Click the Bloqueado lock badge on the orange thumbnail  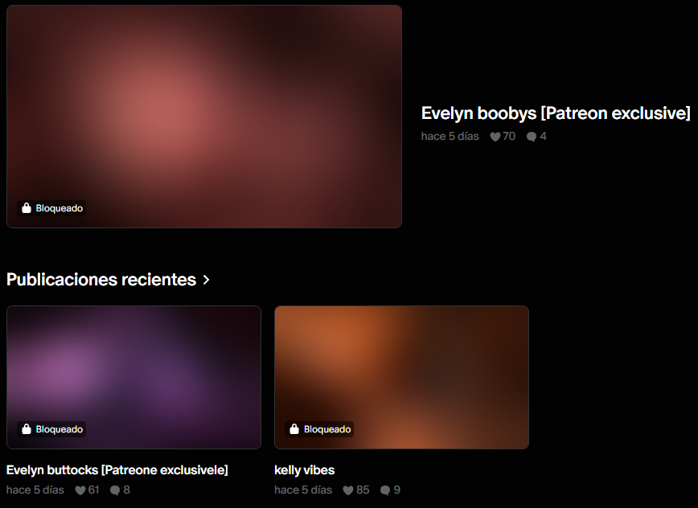point(319,429)
